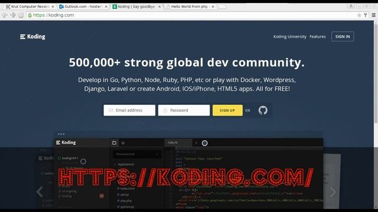Image resolution: width=378 pixels, height=212 pixels.
Task: Go to previous slide with left chevron
Action: 40,191
